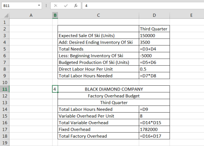Click the formula bar input showing 4
The height and width of the screenshot is (146, 204).
(143, 5)
